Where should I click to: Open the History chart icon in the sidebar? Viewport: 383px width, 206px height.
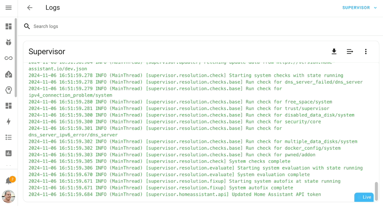point(8,153)
